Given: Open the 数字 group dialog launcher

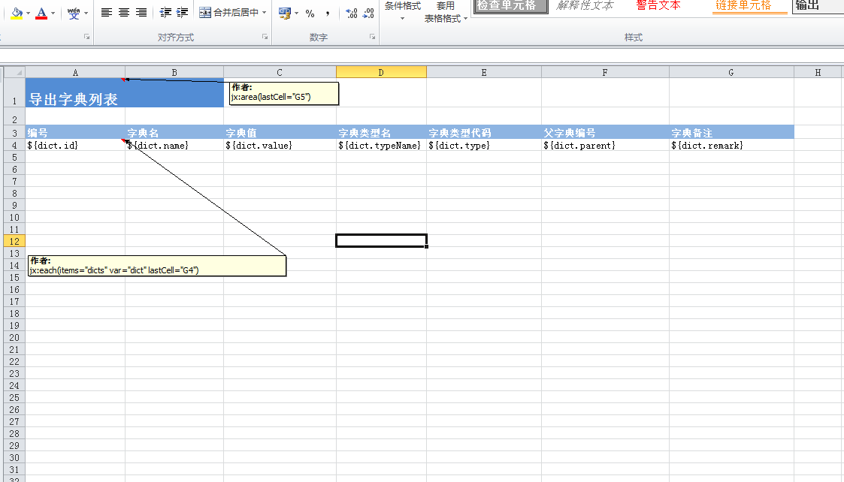Looking at the screenshot, I should (x=372, y=37).
